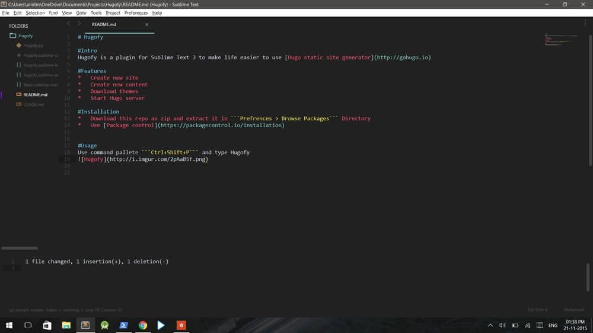Show hidden system tray icons
Viewport: 593px width, 333px height.
[490, 325]
